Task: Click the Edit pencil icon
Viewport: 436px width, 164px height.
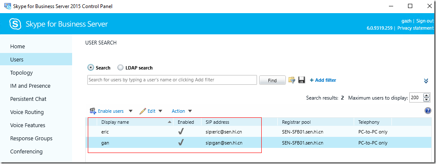Action: pyautogui.click(x=143, y=111)
